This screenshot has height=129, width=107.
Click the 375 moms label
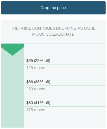coord(36,110)
